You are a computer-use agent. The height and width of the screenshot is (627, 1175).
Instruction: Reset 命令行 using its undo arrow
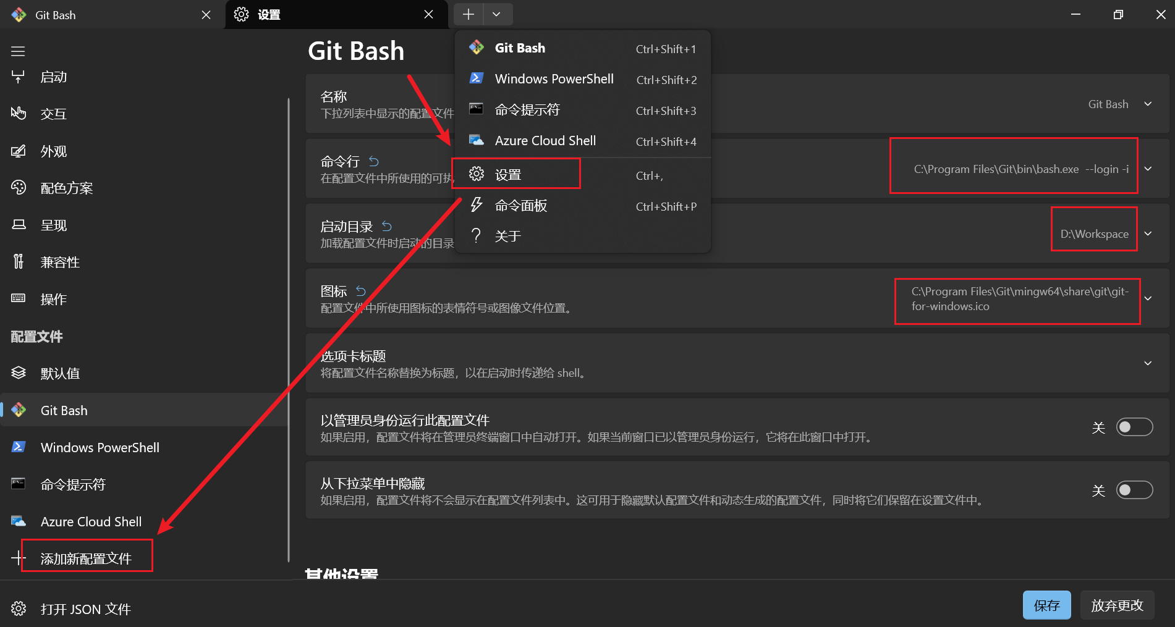click(x=374, y=161)
